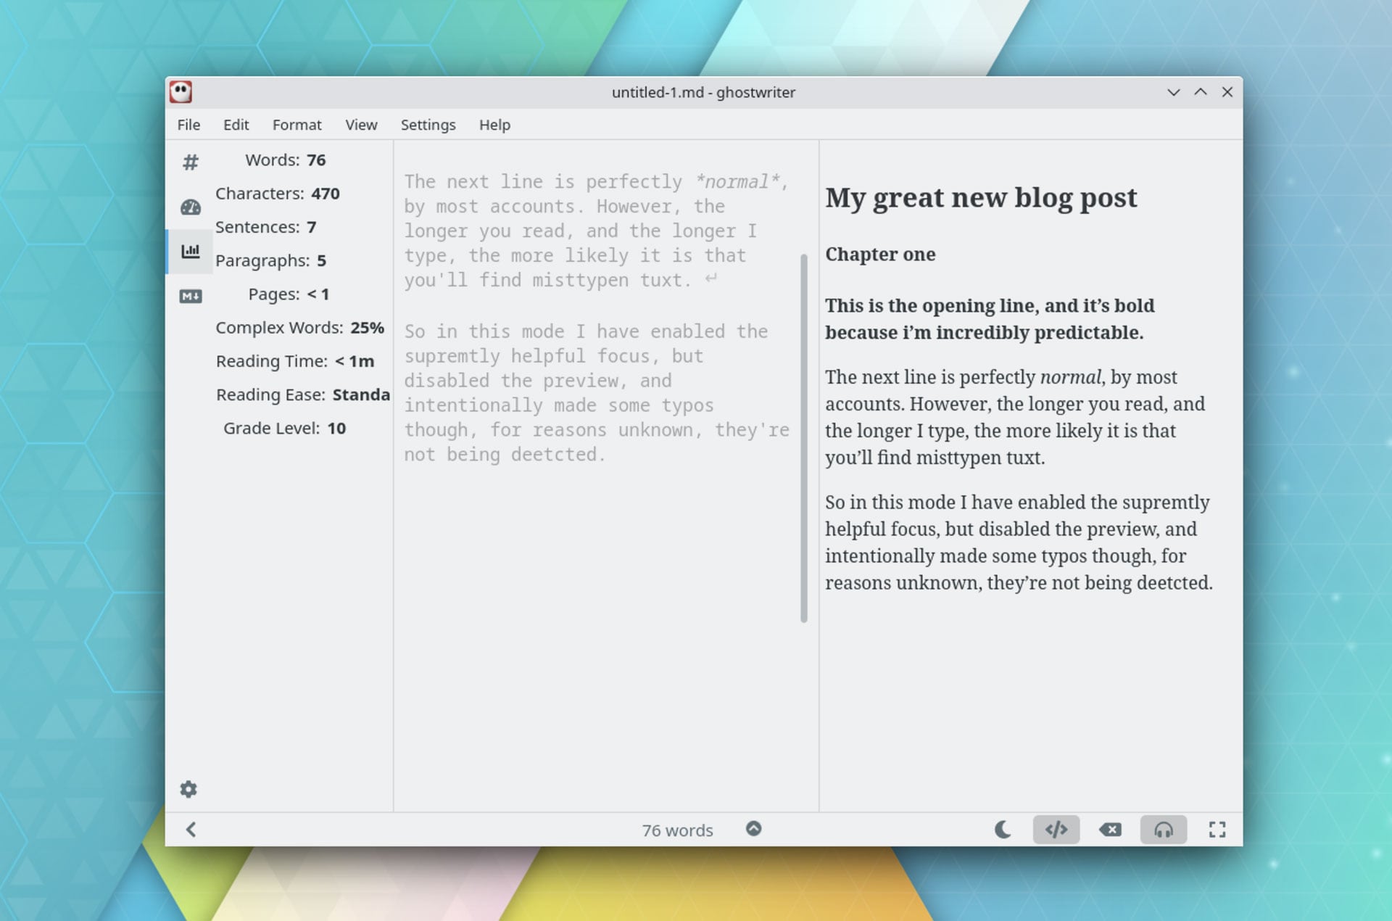The width and height of the screenshot is (1392, 921).
Task: Toggle Hemingway mode backspace icon
Action: [x=1110, y=830]
